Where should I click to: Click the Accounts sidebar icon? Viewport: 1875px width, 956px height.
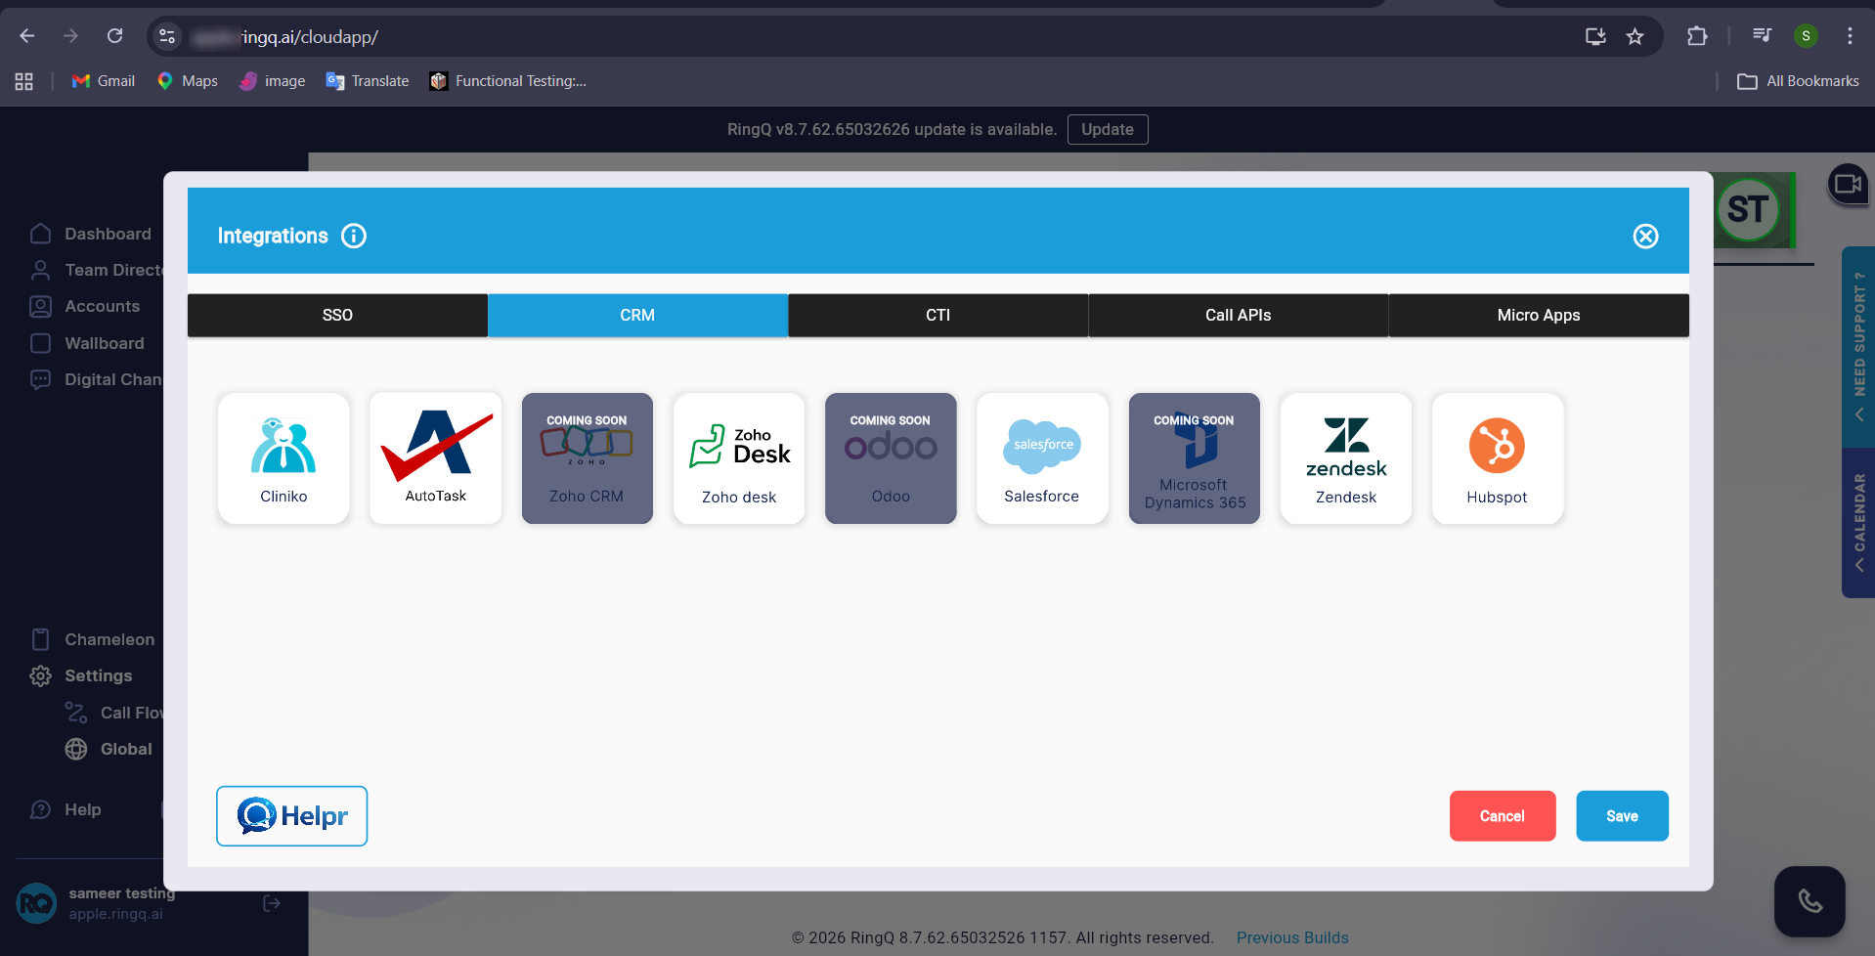click(40, 306)
